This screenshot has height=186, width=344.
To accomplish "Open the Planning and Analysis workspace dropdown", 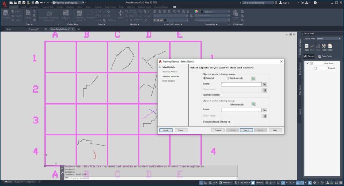I will [69, 3].
